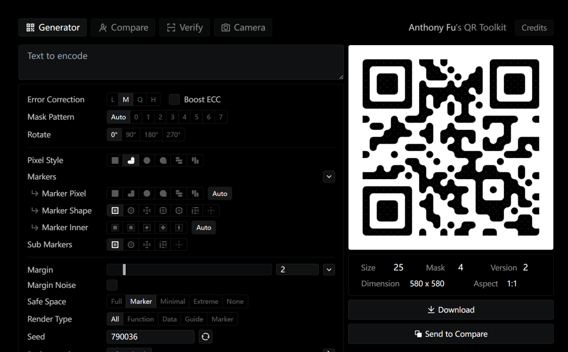Image resolution: width=568 pixels, height=352 pixels.
Task: Expand the Margin options chevron
Action: 329,270
